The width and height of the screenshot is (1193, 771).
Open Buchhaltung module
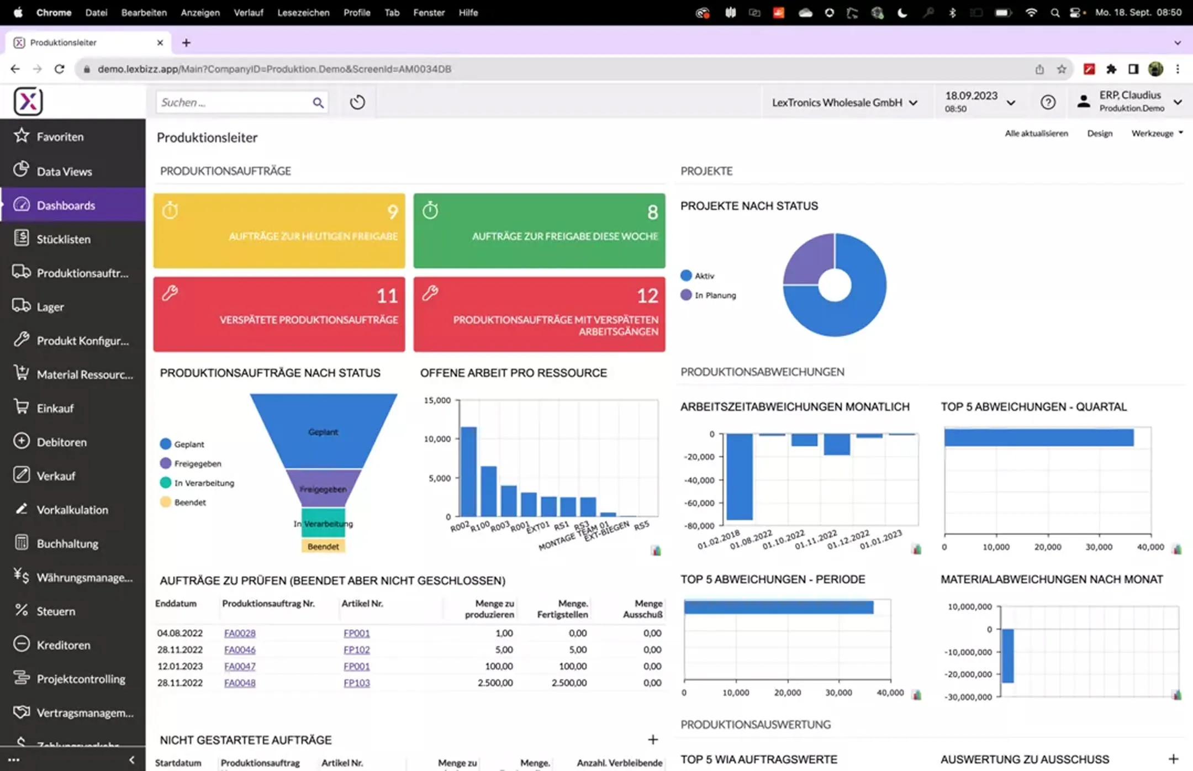[x=73, y=543]
